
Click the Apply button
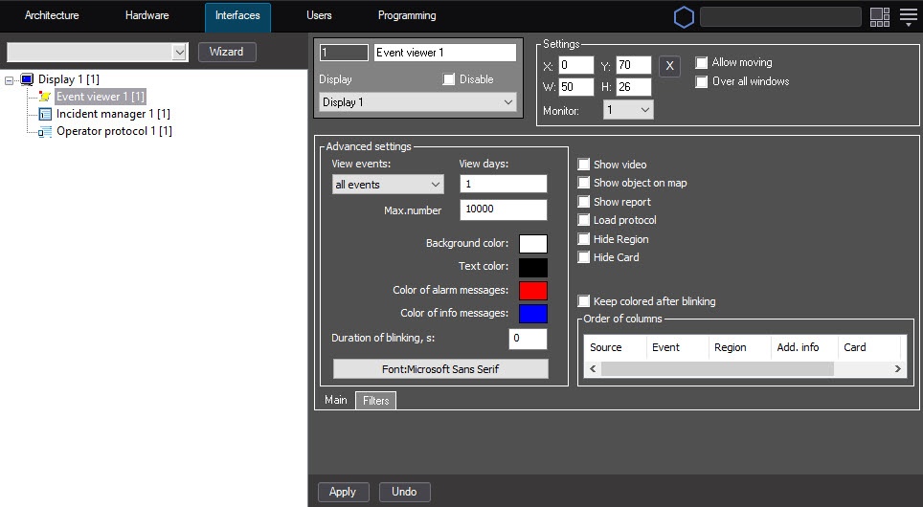click(x=342, y=492)
